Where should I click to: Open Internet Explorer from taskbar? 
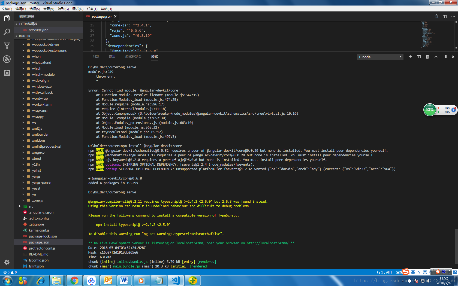[41, 281]
